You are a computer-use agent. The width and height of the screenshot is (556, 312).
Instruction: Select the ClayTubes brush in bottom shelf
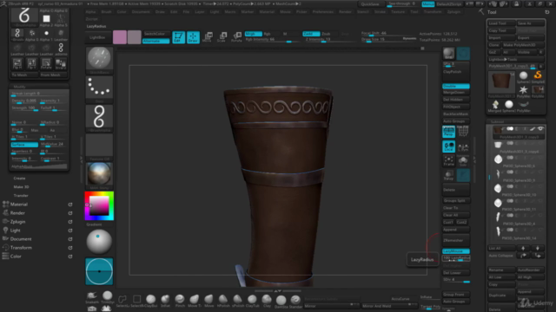click(x=252, y=301)
